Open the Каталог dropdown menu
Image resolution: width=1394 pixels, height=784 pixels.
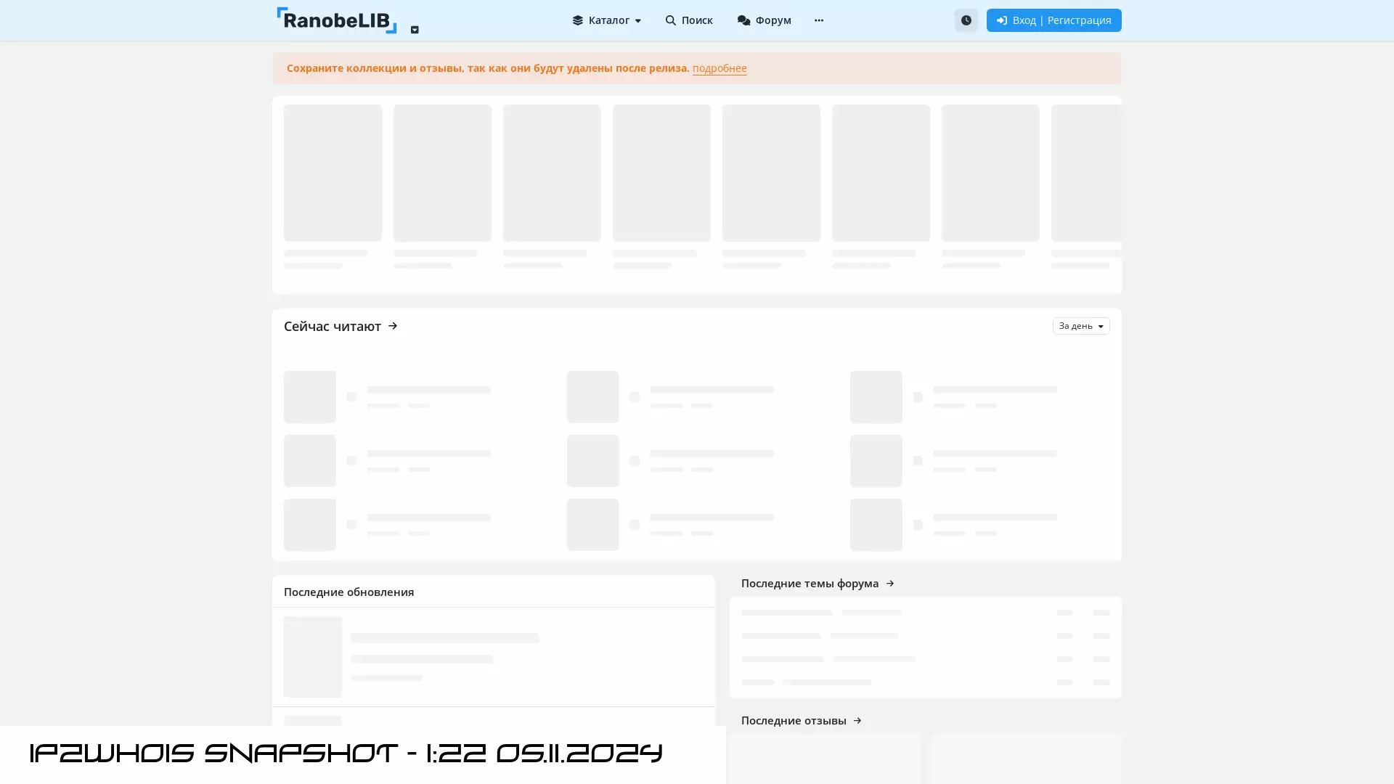pos(606,20)
